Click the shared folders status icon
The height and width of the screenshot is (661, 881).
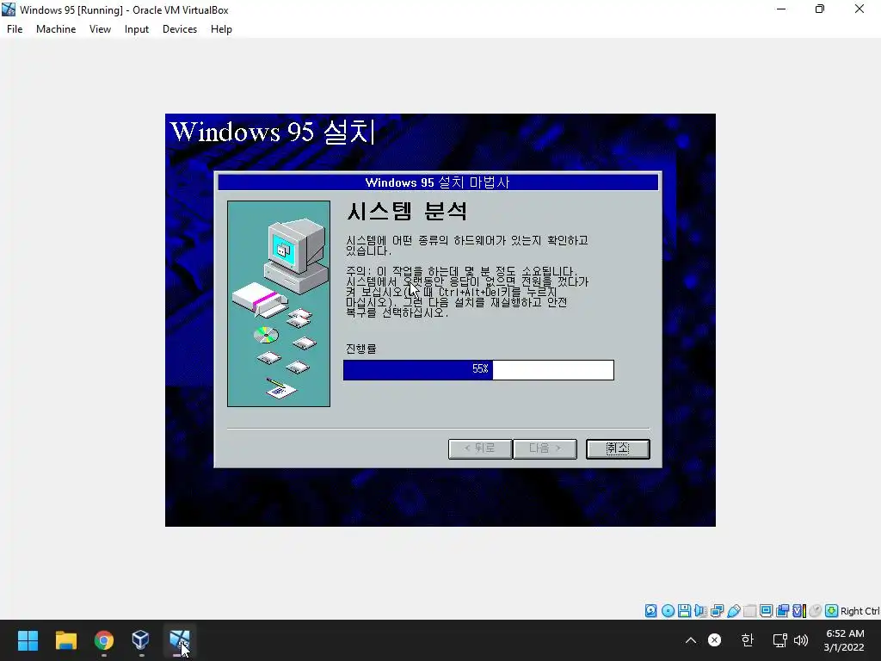coord(750,611)
